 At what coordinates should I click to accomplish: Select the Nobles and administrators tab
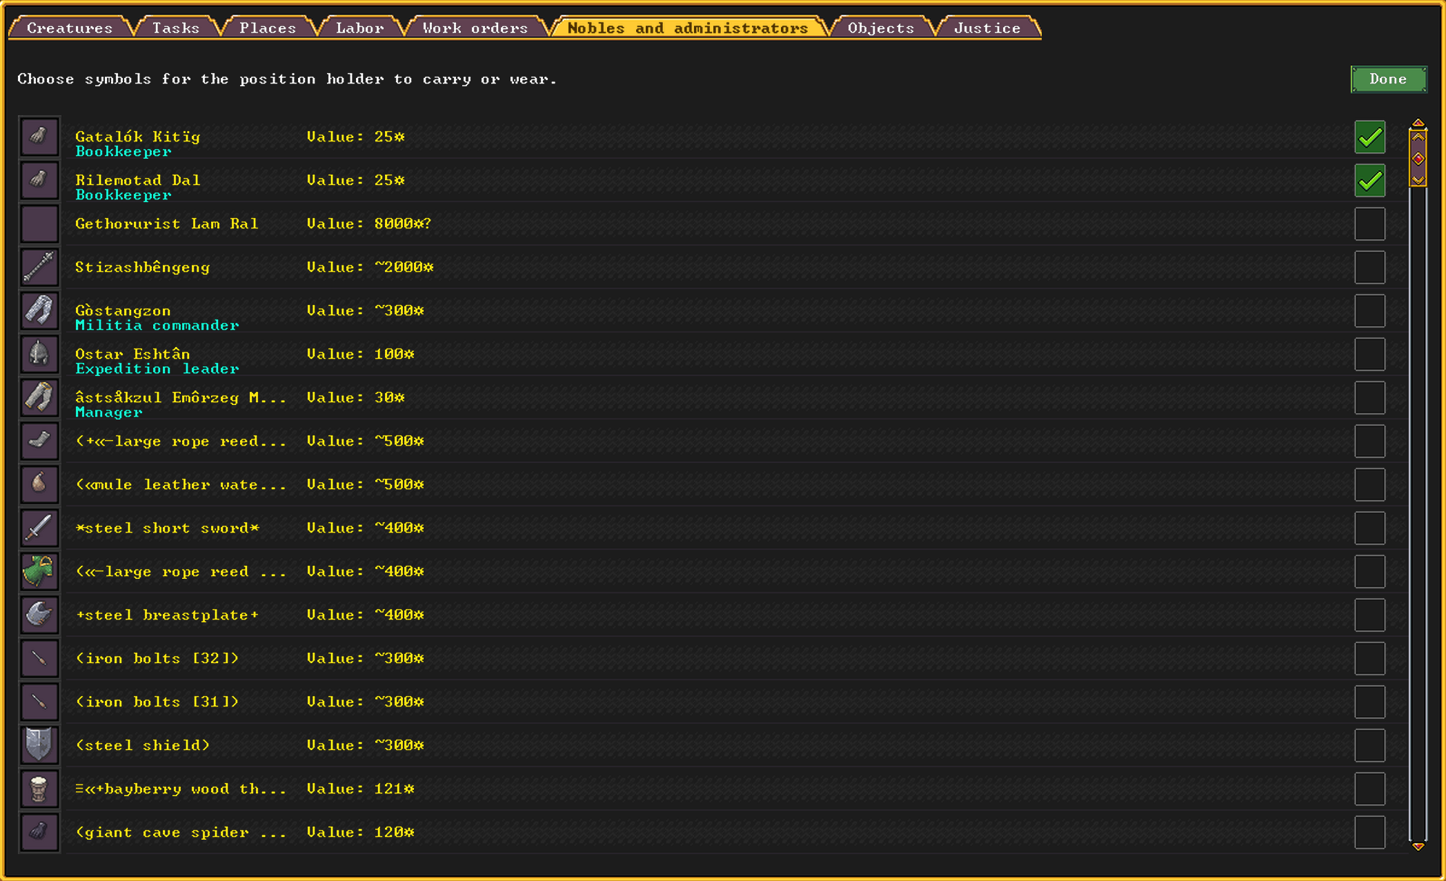[688, 28]
